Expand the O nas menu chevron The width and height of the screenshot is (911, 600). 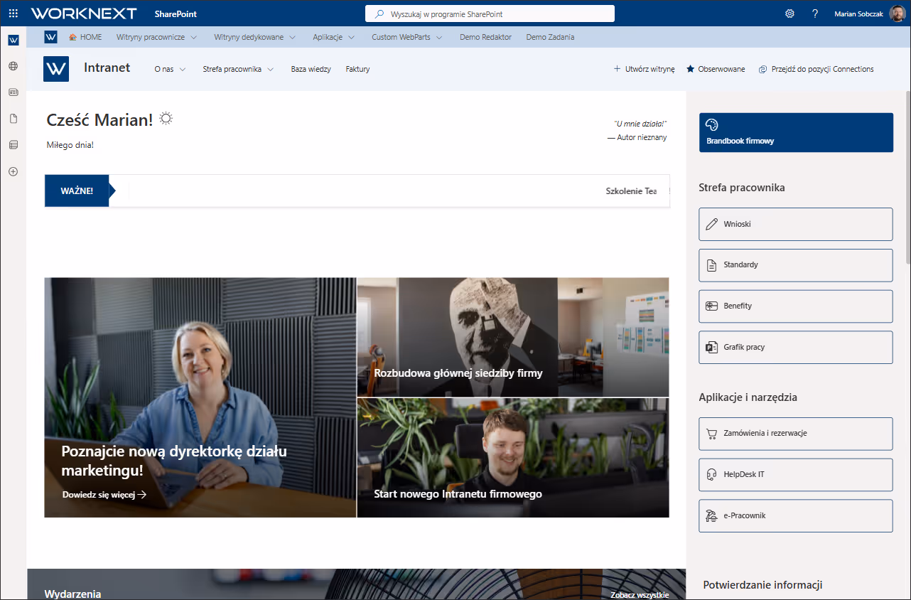pos(183,70)
